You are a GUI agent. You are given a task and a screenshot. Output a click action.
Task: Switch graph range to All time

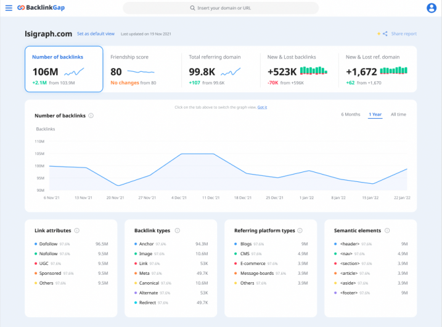point(398,114)
